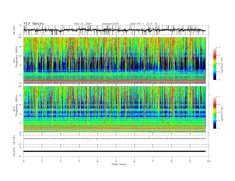
Task: Click the top "ch.1(V)" waveform axis label
Action: pyautogui.click(x=14, y=30)
